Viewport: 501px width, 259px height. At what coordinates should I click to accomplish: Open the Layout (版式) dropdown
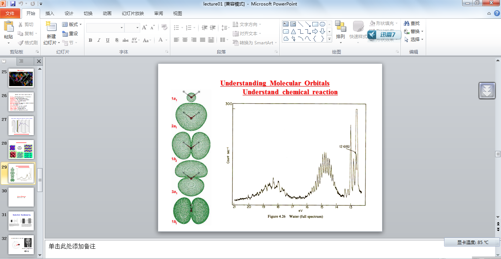point(72,25)
